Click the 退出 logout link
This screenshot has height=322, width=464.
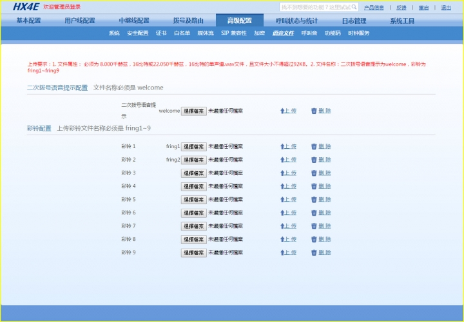(446, 8)
